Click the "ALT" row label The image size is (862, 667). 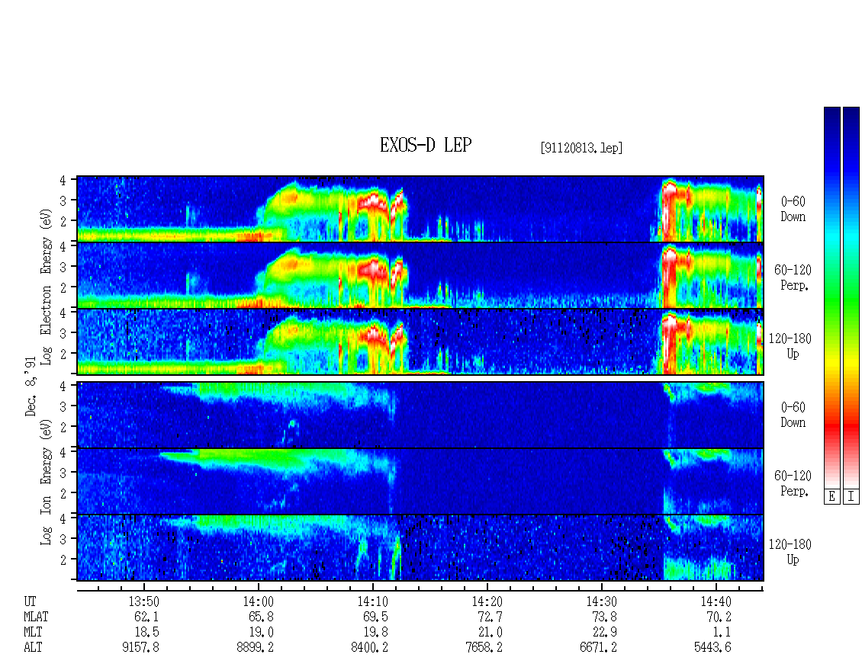pos(33,648)
